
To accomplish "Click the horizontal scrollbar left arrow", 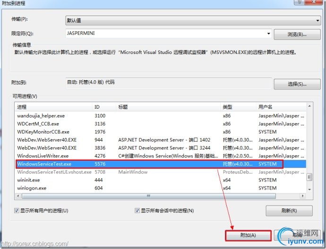I will tap(18, 196).
